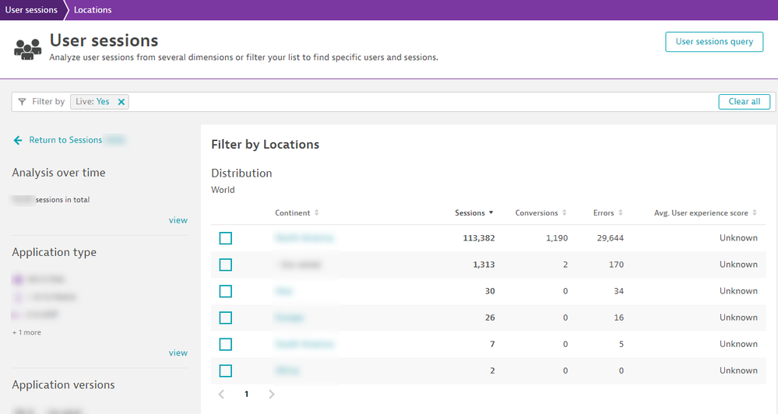Screen dimensions: 778x414
Task: Tick the checkbox for the 30 sessions row
Action: click(x=225, y=291)
